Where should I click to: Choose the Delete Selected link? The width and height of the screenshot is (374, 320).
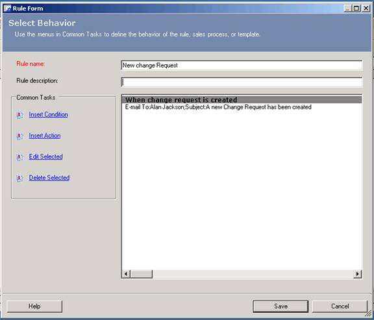click(49, 177)
